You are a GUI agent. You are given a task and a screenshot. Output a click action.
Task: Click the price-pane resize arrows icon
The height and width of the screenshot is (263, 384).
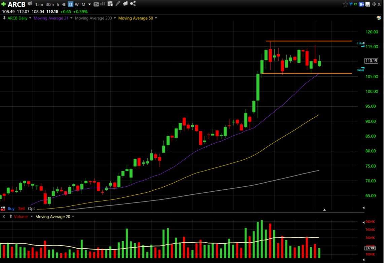pyautogui.click(x=4, y=18)
